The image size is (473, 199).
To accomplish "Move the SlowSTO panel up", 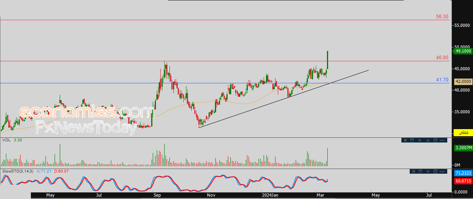I will pyautogui.click(x=428, y=171).
